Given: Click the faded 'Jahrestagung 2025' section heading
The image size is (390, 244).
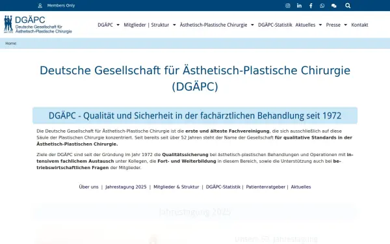Looking at the screenshot, I should pos(195,212).
